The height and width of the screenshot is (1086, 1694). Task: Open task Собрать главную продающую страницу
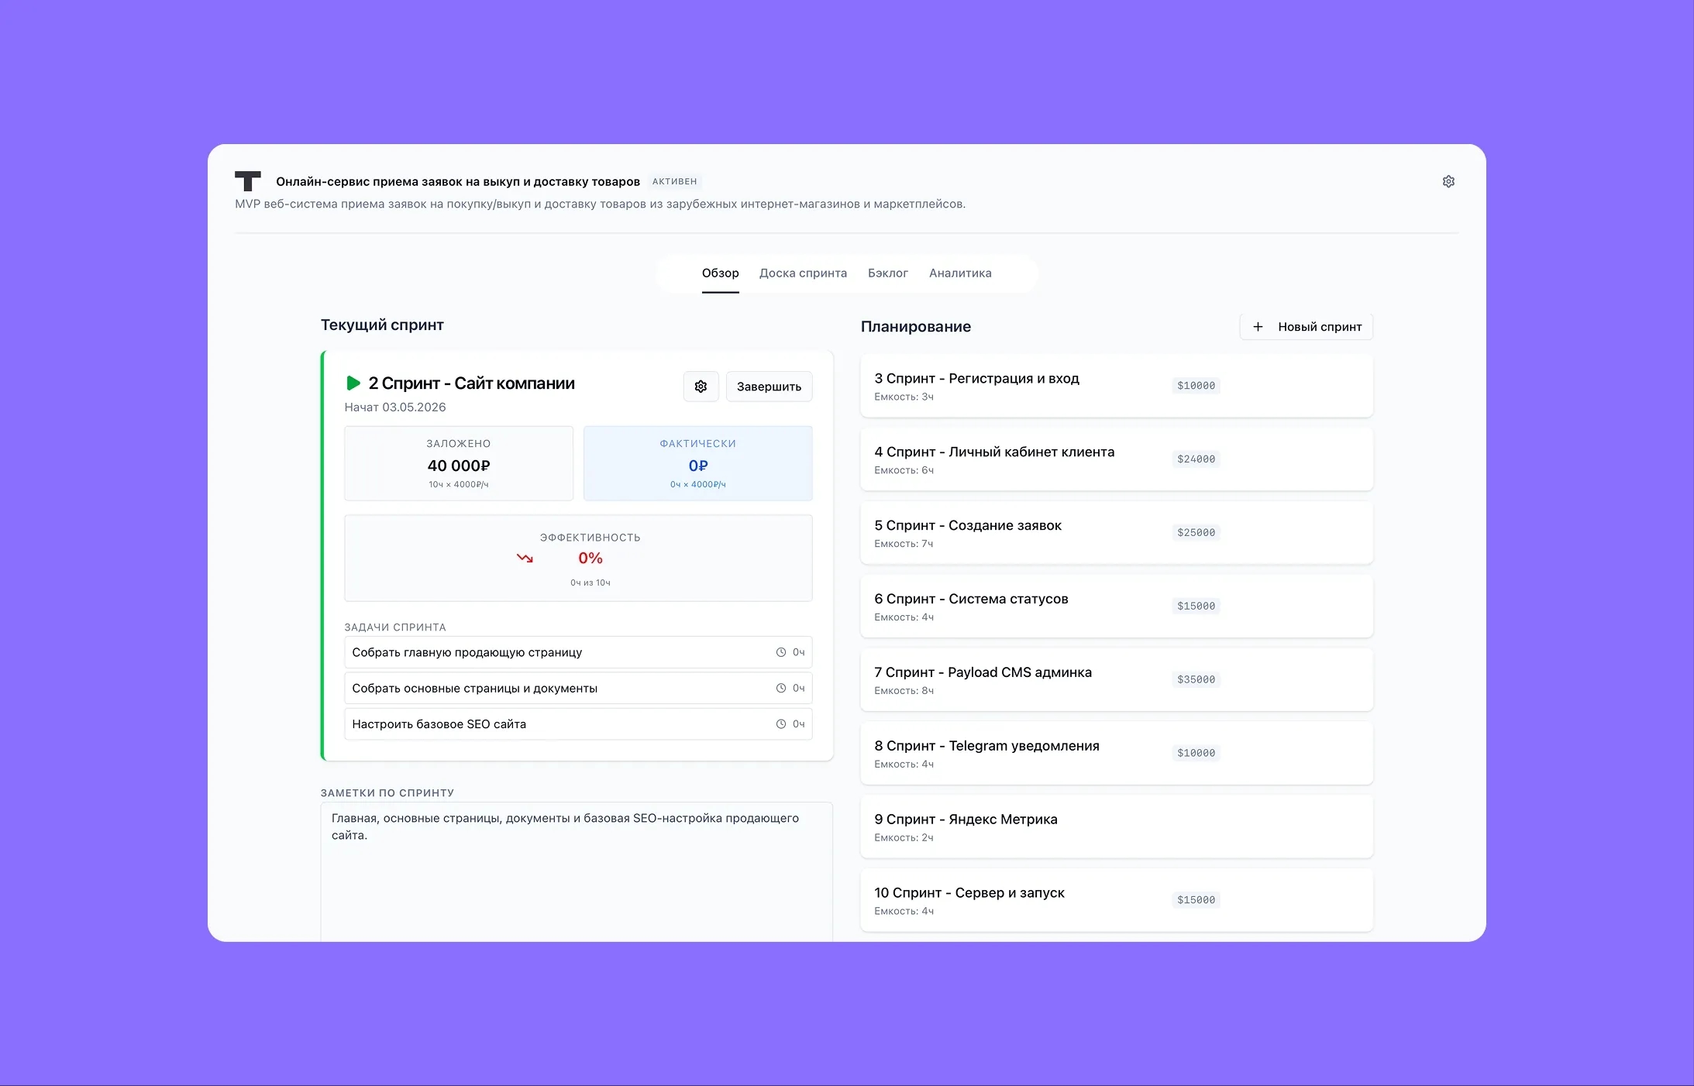(x=578, y=652)
